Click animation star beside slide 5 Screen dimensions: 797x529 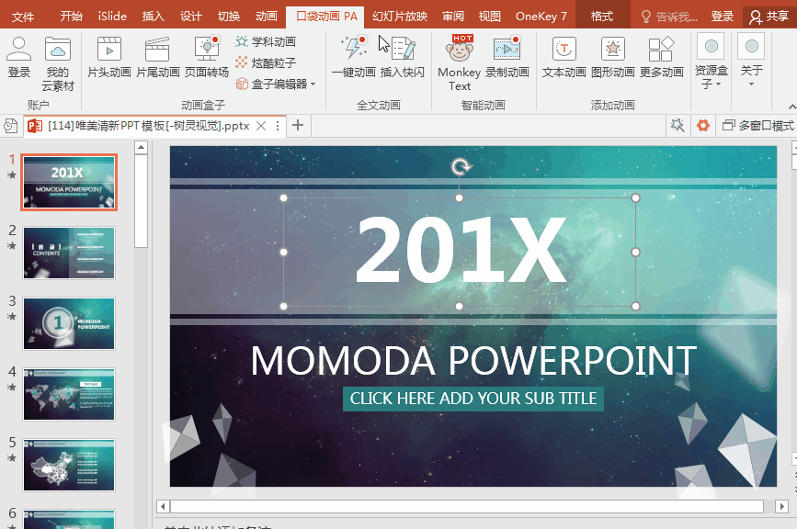[x=12, y=457]
